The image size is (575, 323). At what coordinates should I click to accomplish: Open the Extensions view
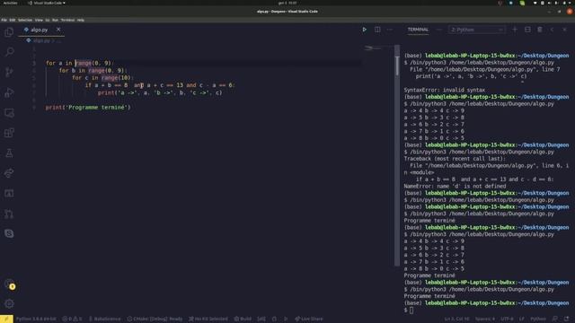click(9, 133)
